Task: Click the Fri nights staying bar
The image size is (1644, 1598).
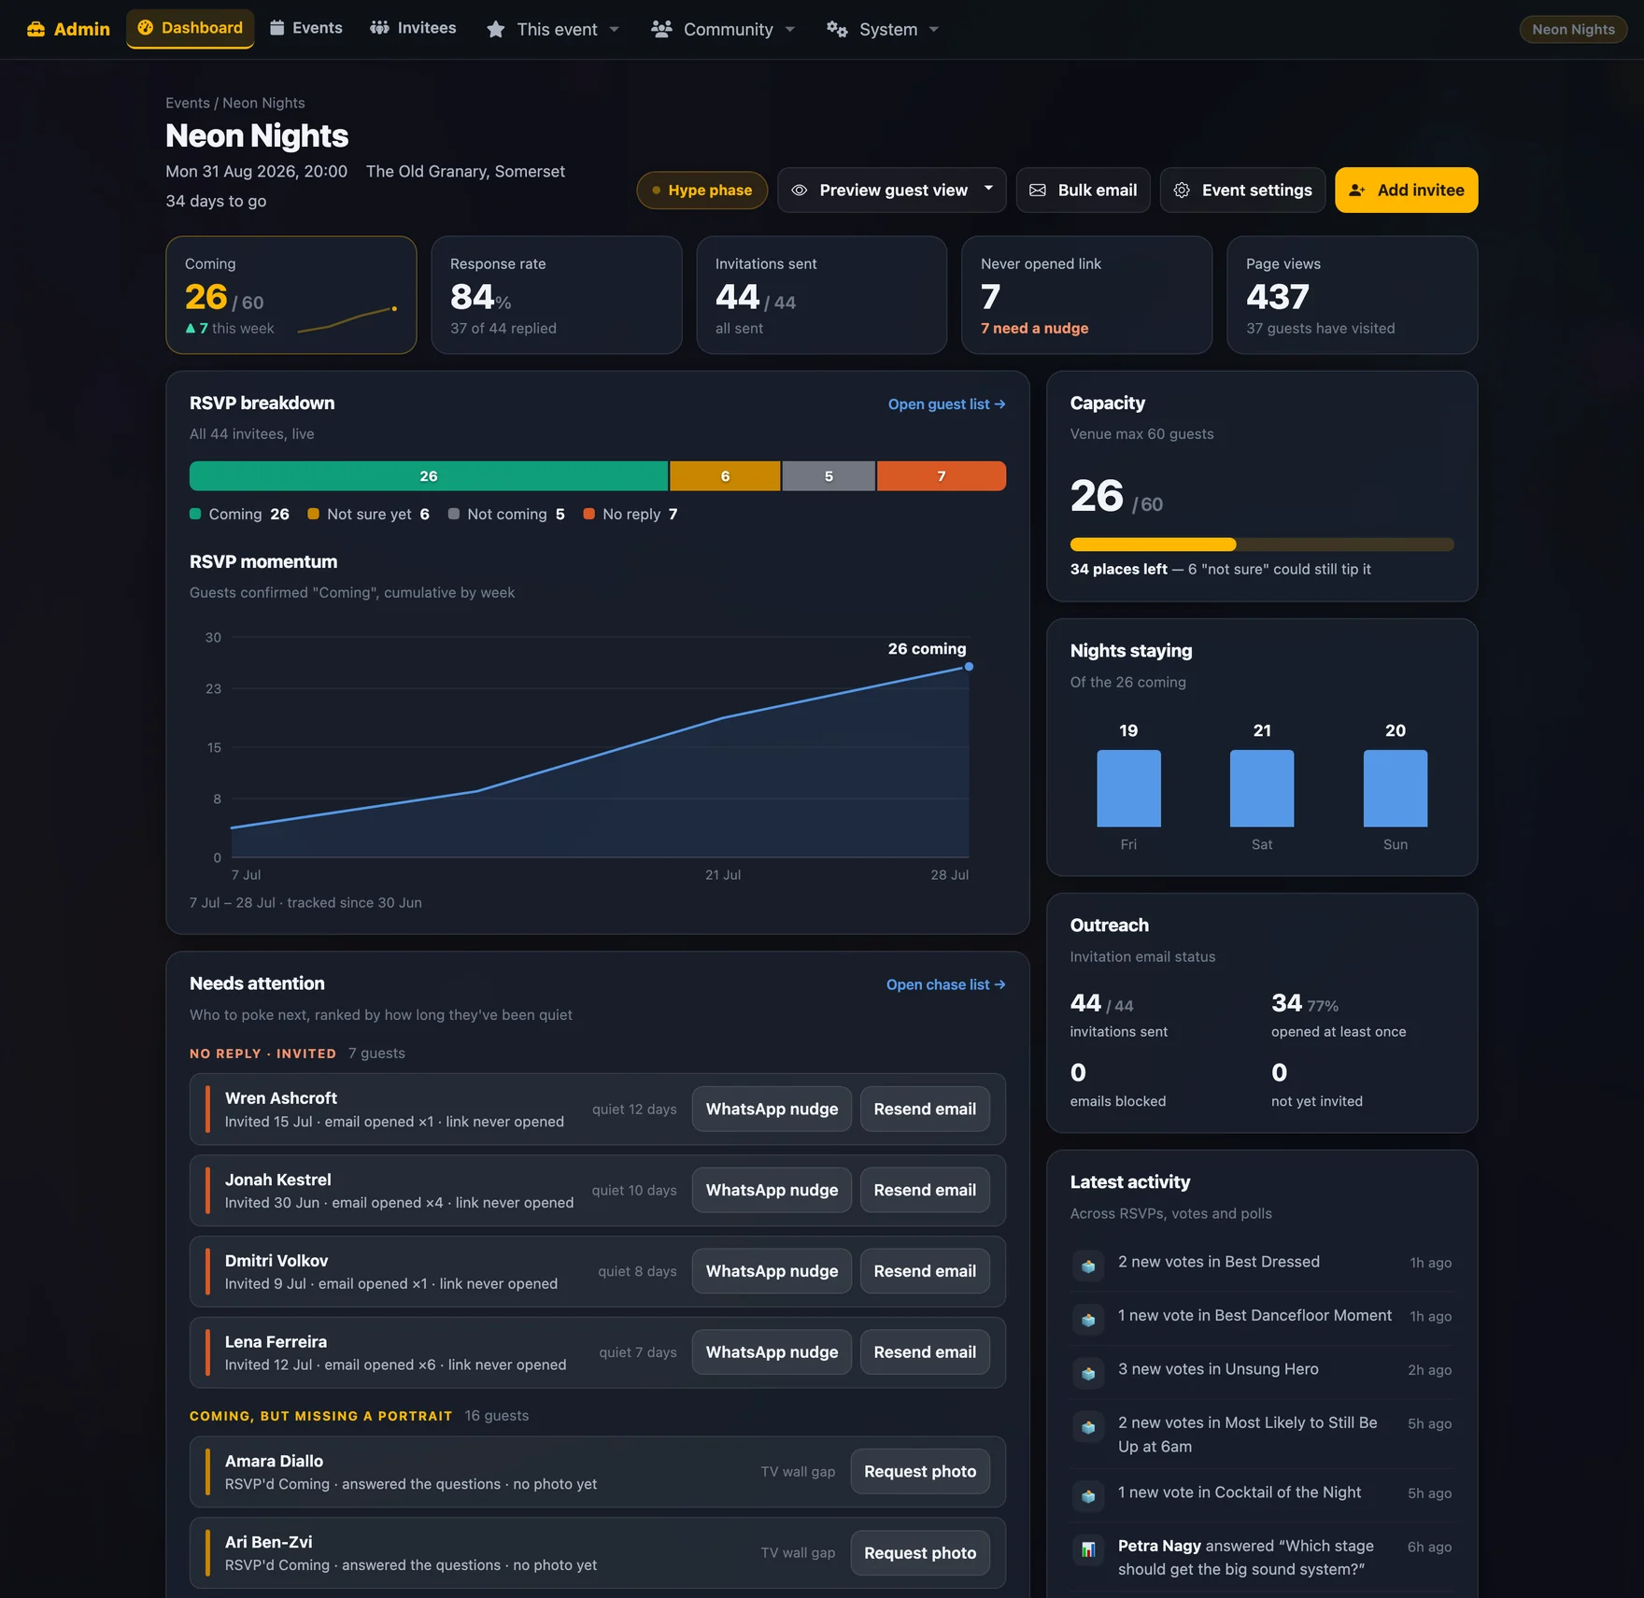Action: click(x=1128, y=788)
